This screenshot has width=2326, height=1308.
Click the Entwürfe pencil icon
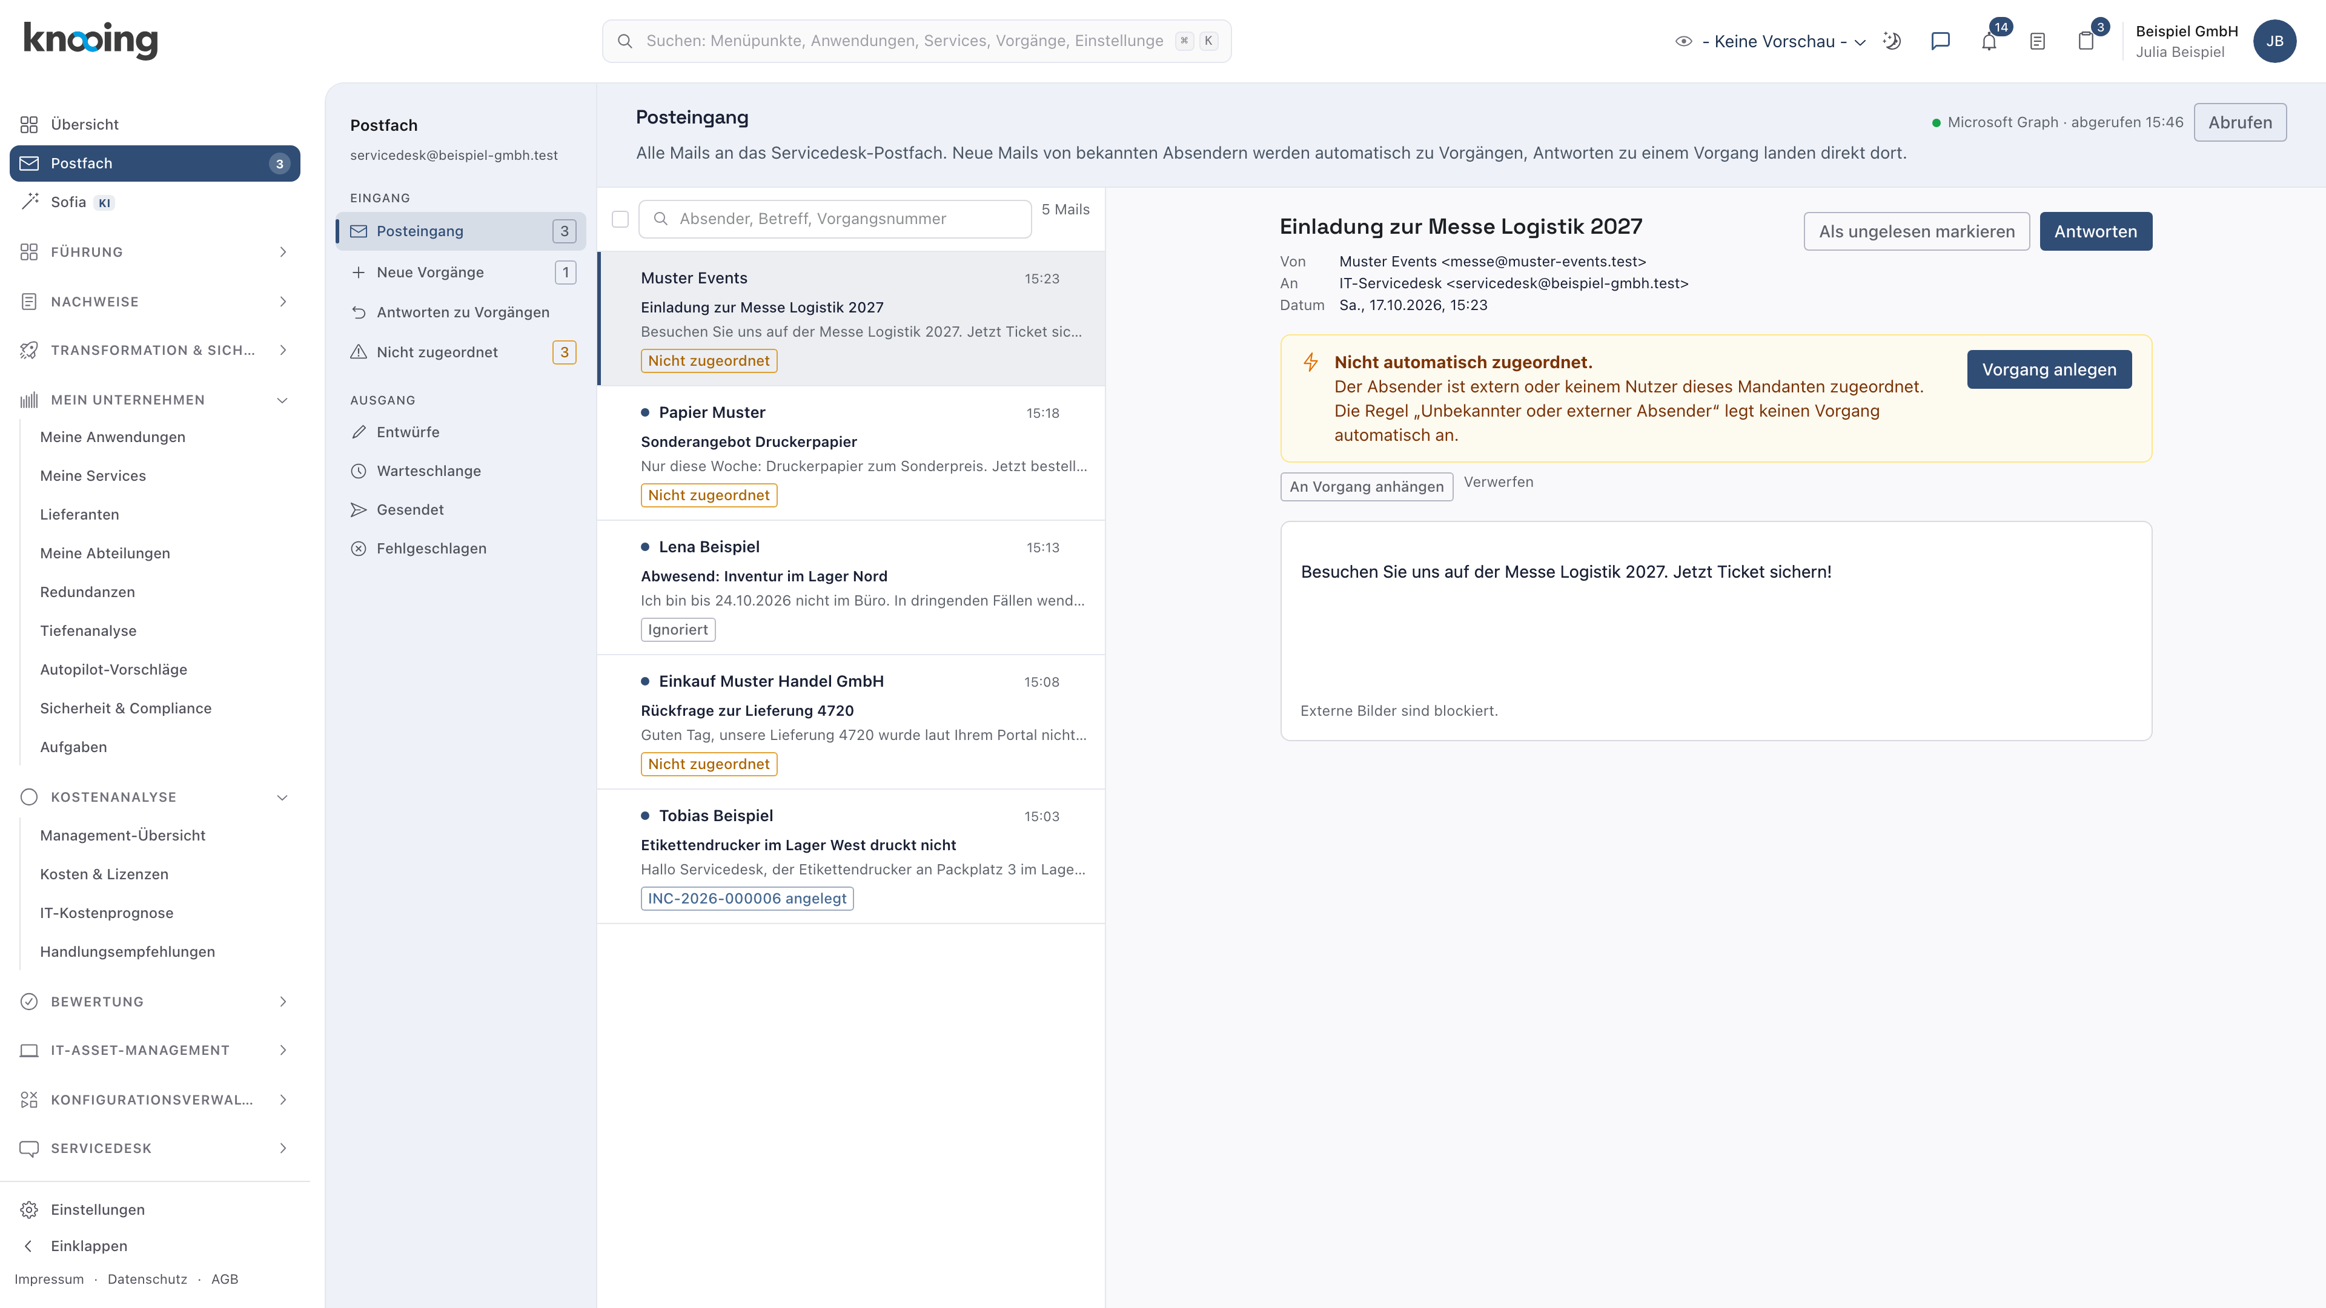[359, 432]
